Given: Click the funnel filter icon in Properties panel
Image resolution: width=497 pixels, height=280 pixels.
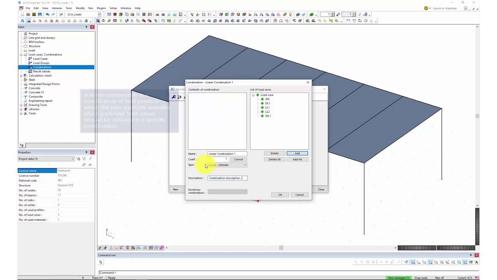Looking at the screenshot, I should click(84, 159).
